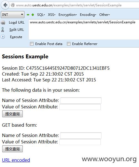Follow the URL encoded link

[16, 160]
